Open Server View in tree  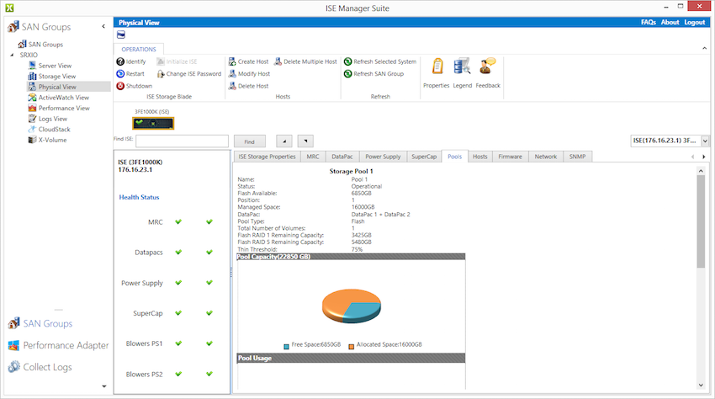(50, 66)
